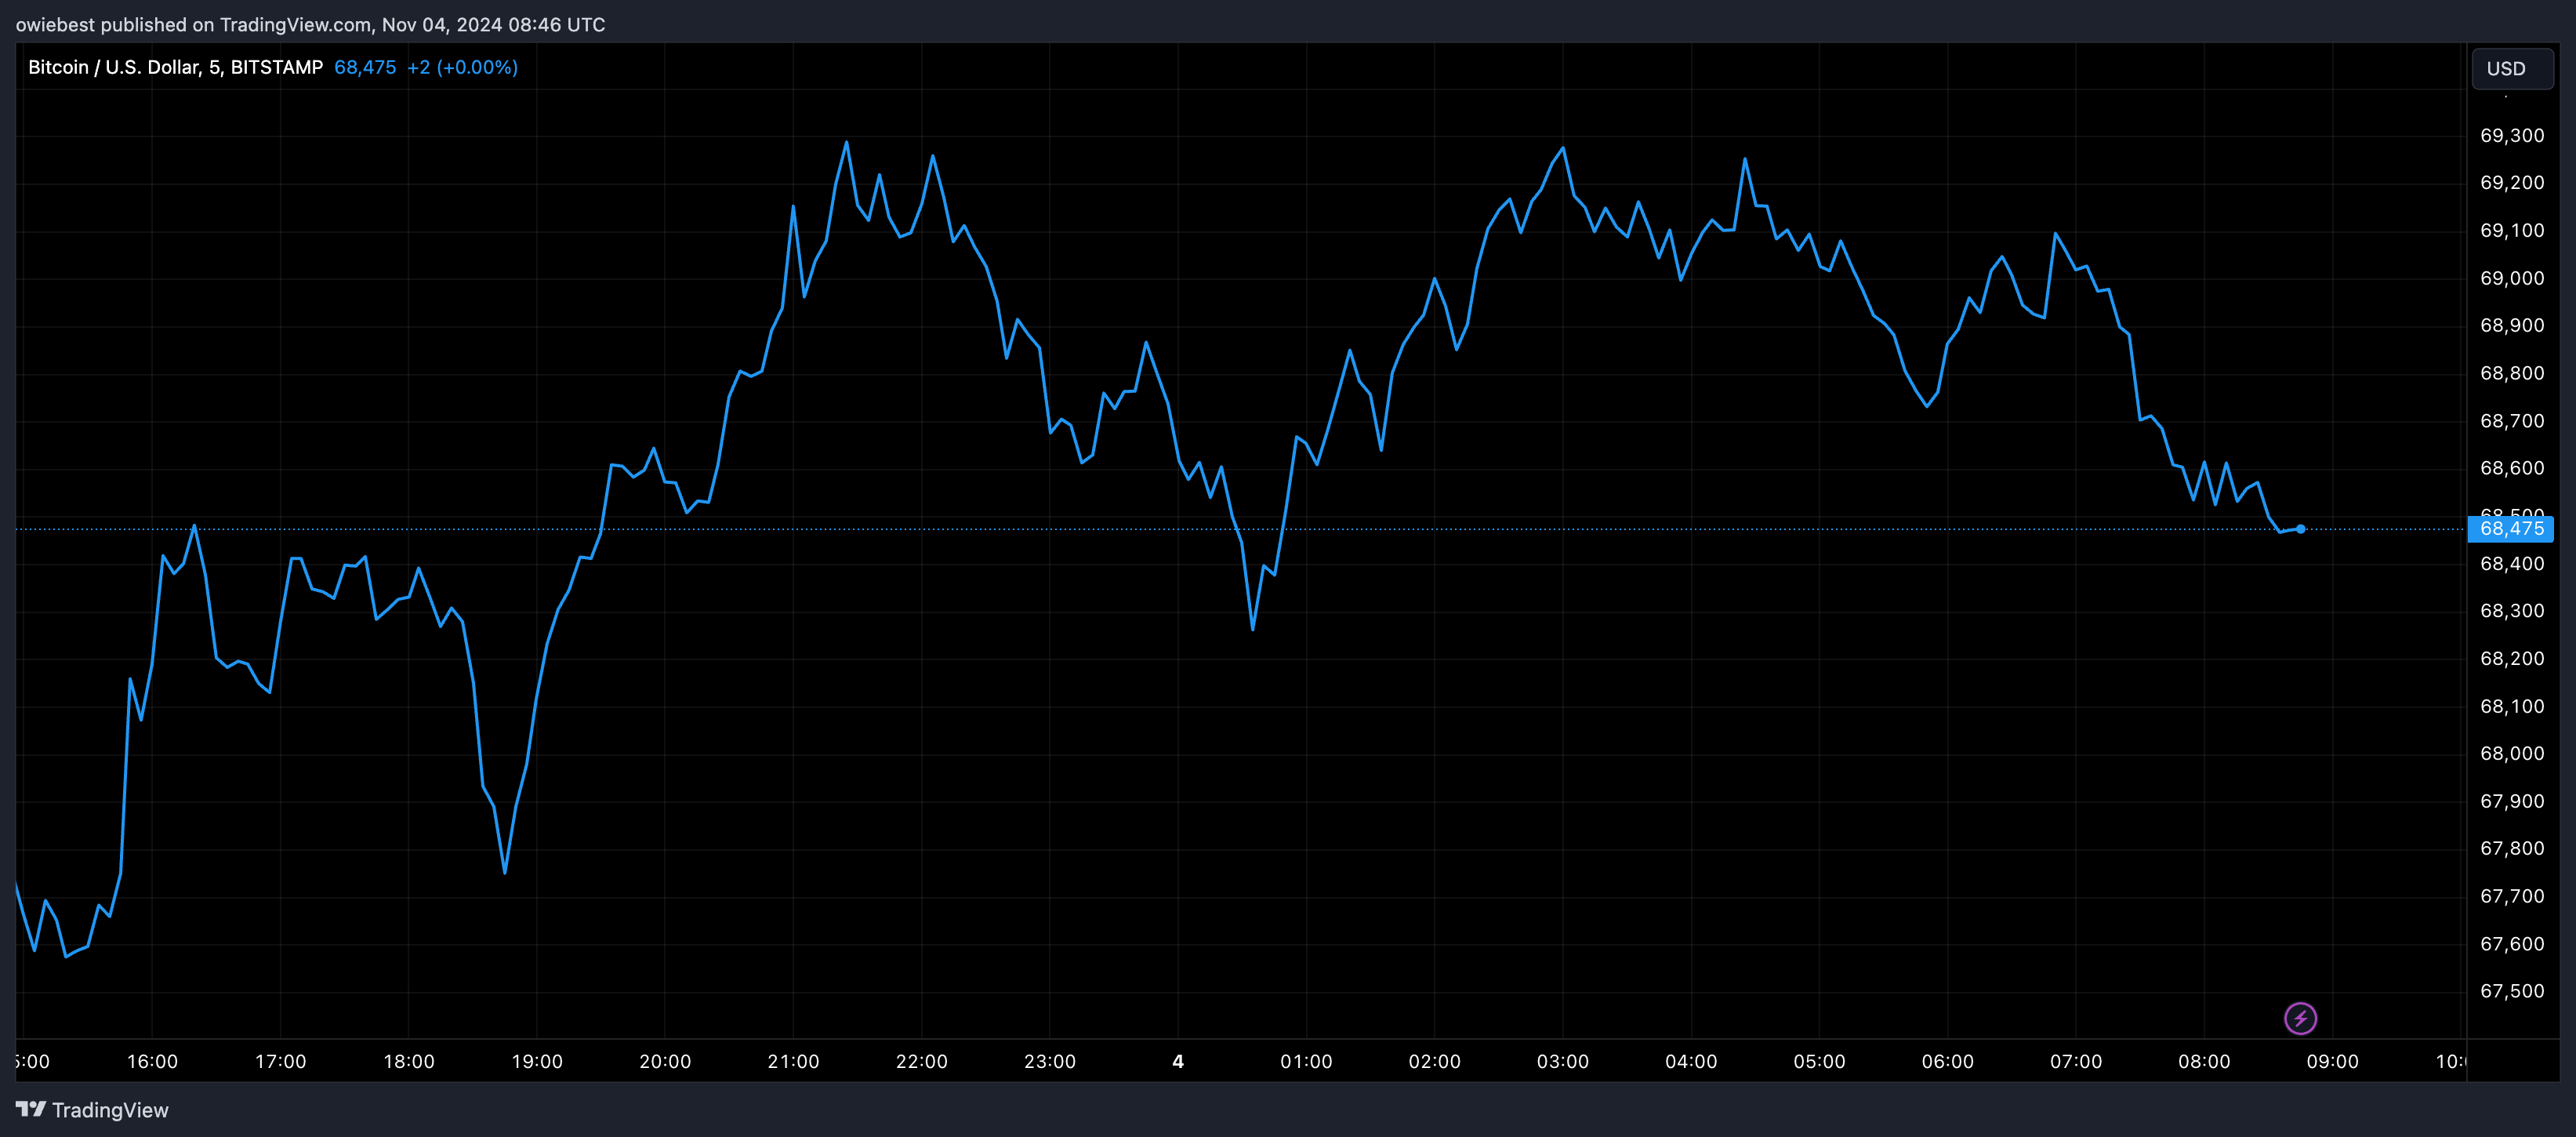Click the 68,600 price axis label

(2512, 468)
